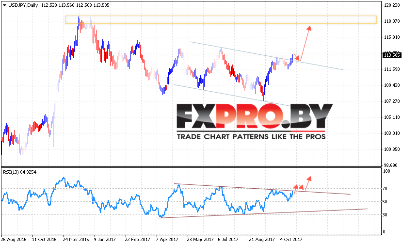
Task: Select the RSI(13) 64.9254 indicator label
Action: click(20, 172)
